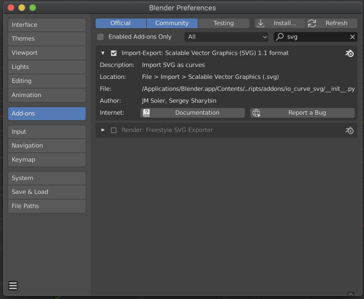Click the Refresh button label
This screenshot has height=299, width=364.
point(336,24)
